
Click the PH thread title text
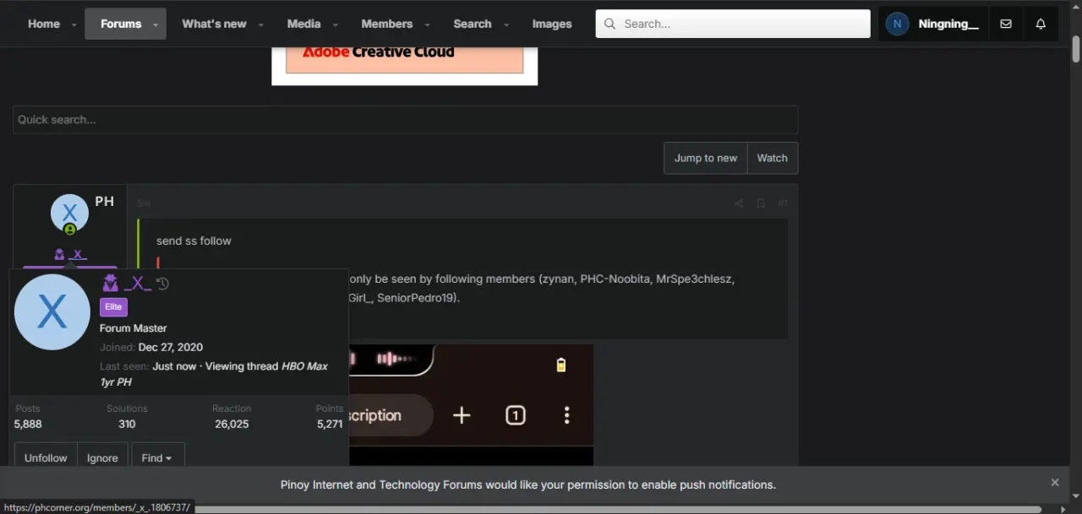click(105, 202)
